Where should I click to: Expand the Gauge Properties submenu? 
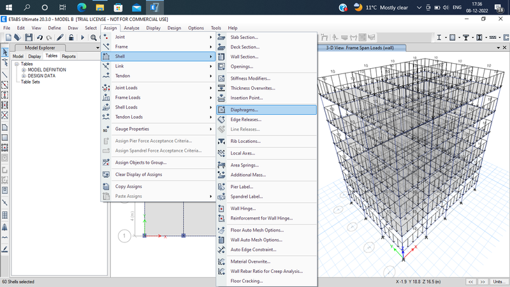click(x=158, y=129)
